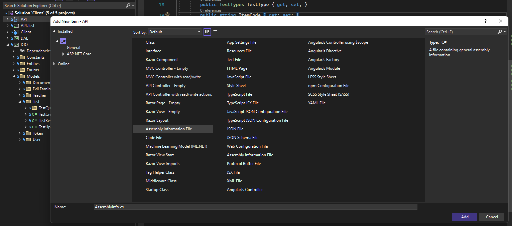This screenshot has width=512, height=226.
Task: Open the help question mark button
Action: coord(486,21)
